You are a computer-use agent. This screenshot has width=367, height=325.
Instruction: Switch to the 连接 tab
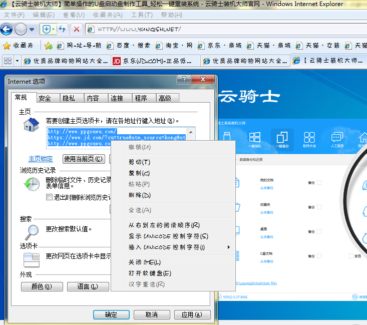click(120, 98)
